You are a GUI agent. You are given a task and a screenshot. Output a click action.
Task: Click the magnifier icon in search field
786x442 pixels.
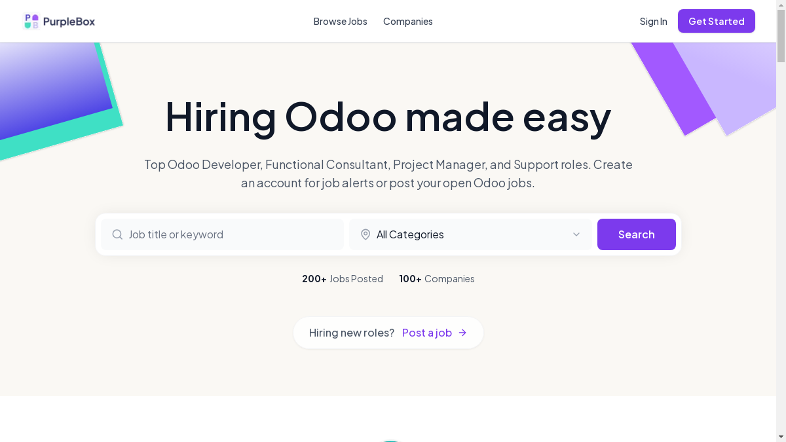coord(117,234)
